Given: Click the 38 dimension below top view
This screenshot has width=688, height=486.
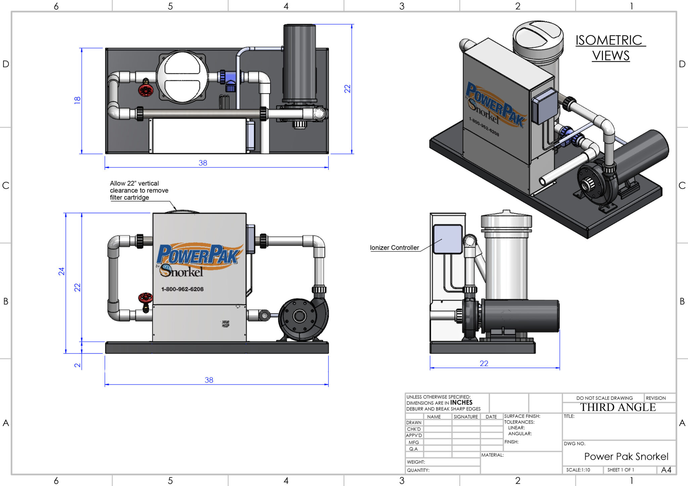Looking at the screenshot, I should coord(203,163).
